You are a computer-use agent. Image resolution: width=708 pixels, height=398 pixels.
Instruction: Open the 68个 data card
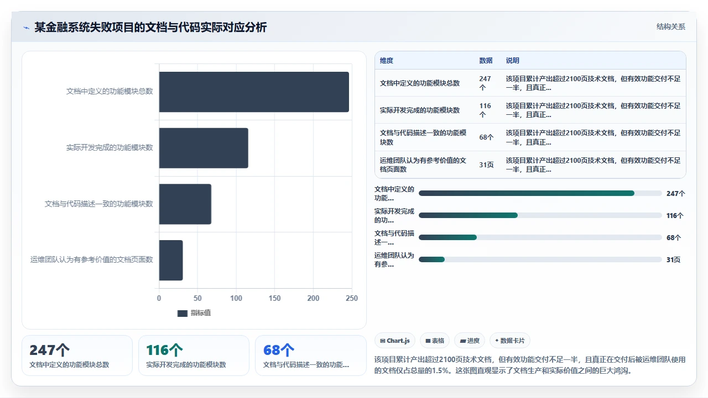coord(311,355)
